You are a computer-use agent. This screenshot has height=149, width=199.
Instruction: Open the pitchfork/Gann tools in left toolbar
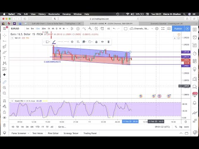click(x=5, y=46)
